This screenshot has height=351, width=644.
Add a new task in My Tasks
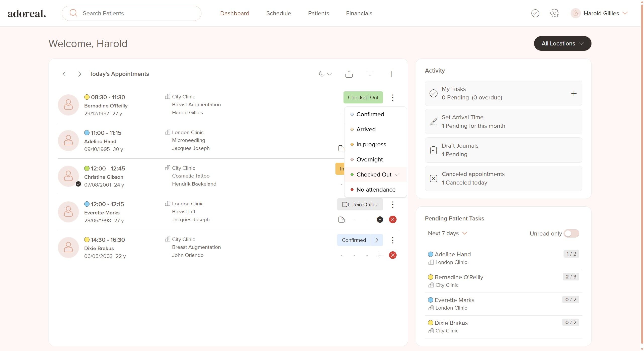pyautogui.click(x=574, y=93)
